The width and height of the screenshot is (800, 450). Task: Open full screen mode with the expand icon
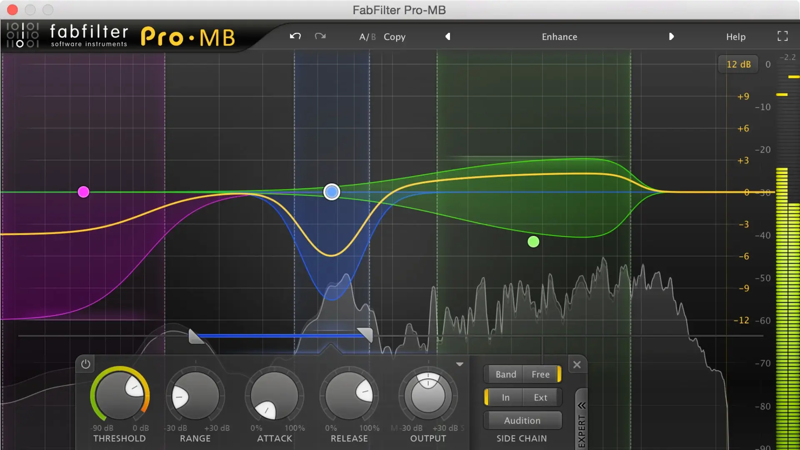783,36
